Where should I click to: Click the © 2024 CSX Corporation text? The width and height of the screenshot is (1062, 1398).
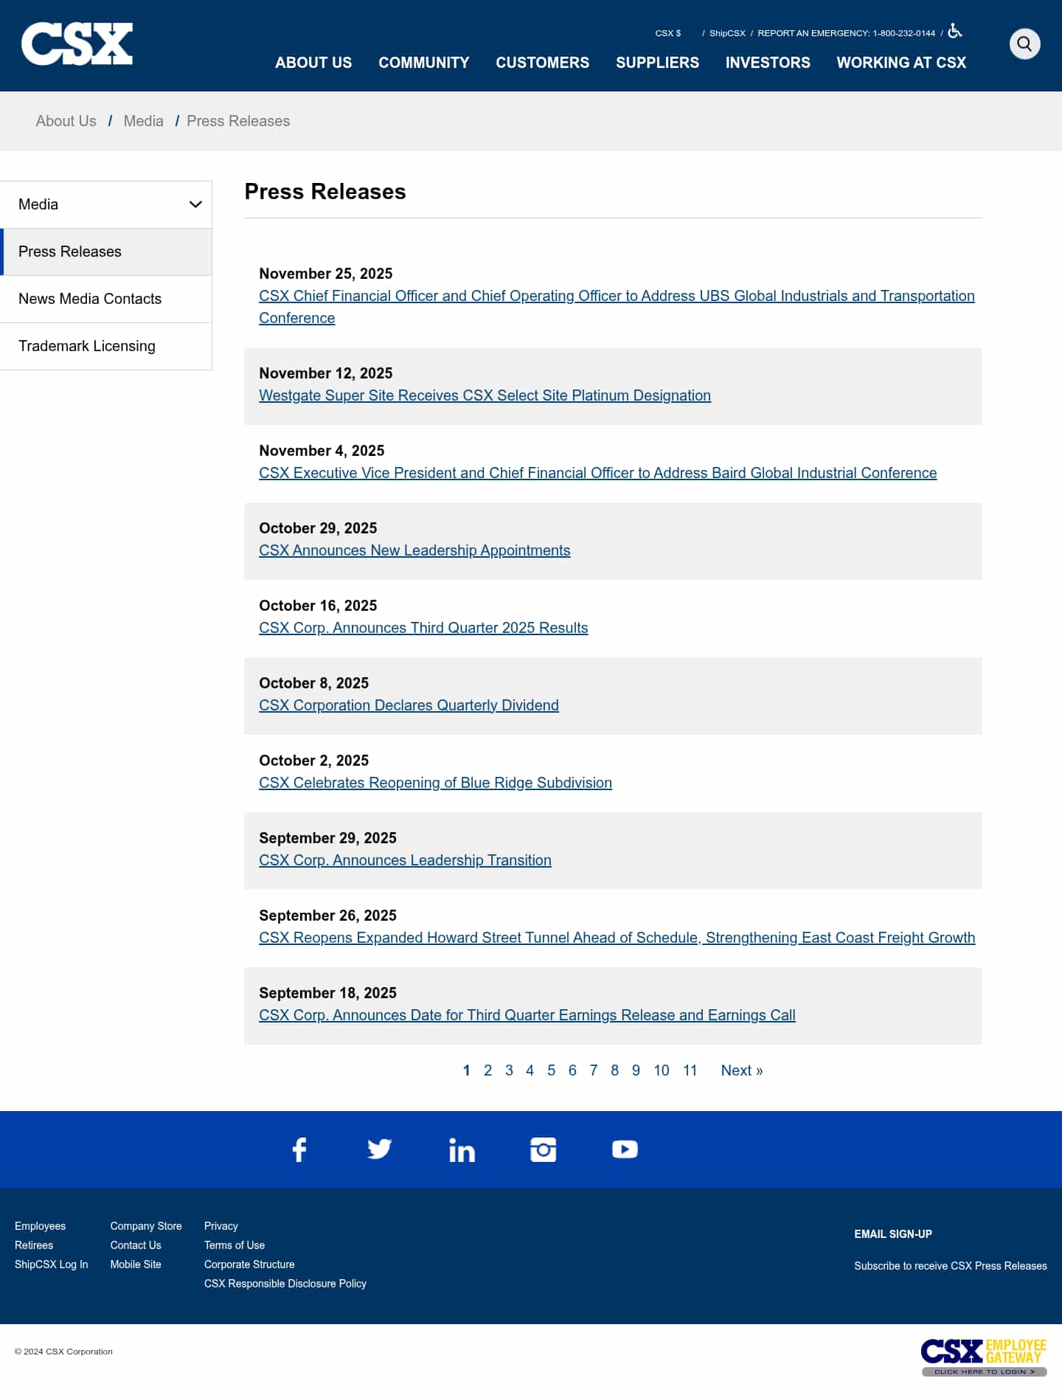(63, 1352)
